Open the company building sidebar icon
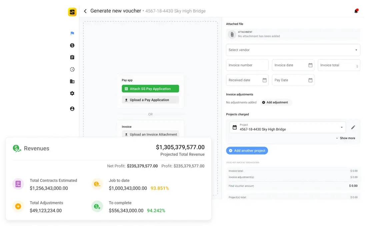The height and width of the screenshot is (226, 370). pos(72,81)
